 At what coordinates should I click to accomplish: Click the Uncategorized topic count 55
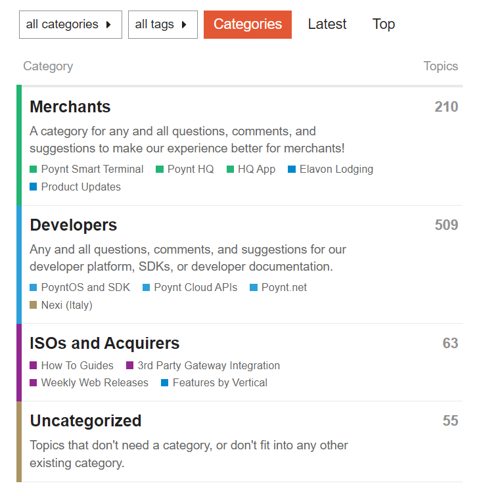[450, 420]
